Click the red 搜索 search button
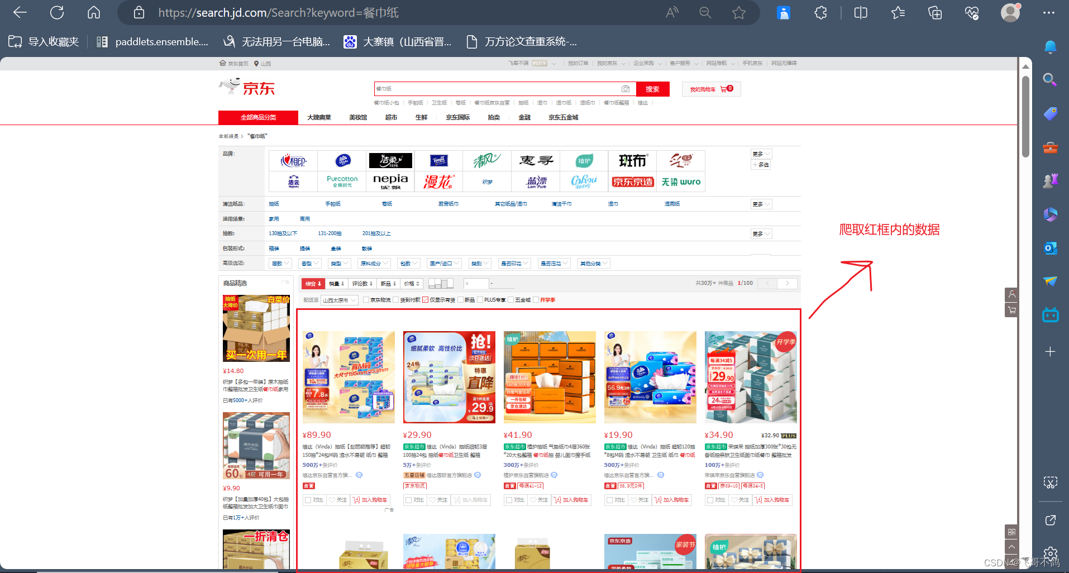Screen dimensions: 1069x573 [652, 89]
